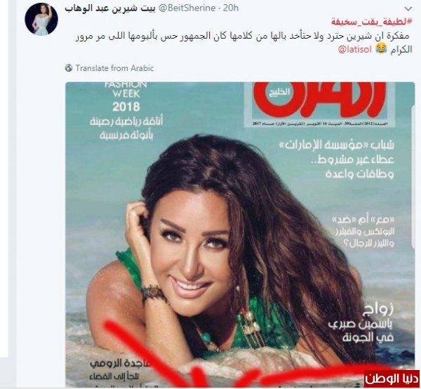Open the 20h tweet timestamp

tap(231, 8)
